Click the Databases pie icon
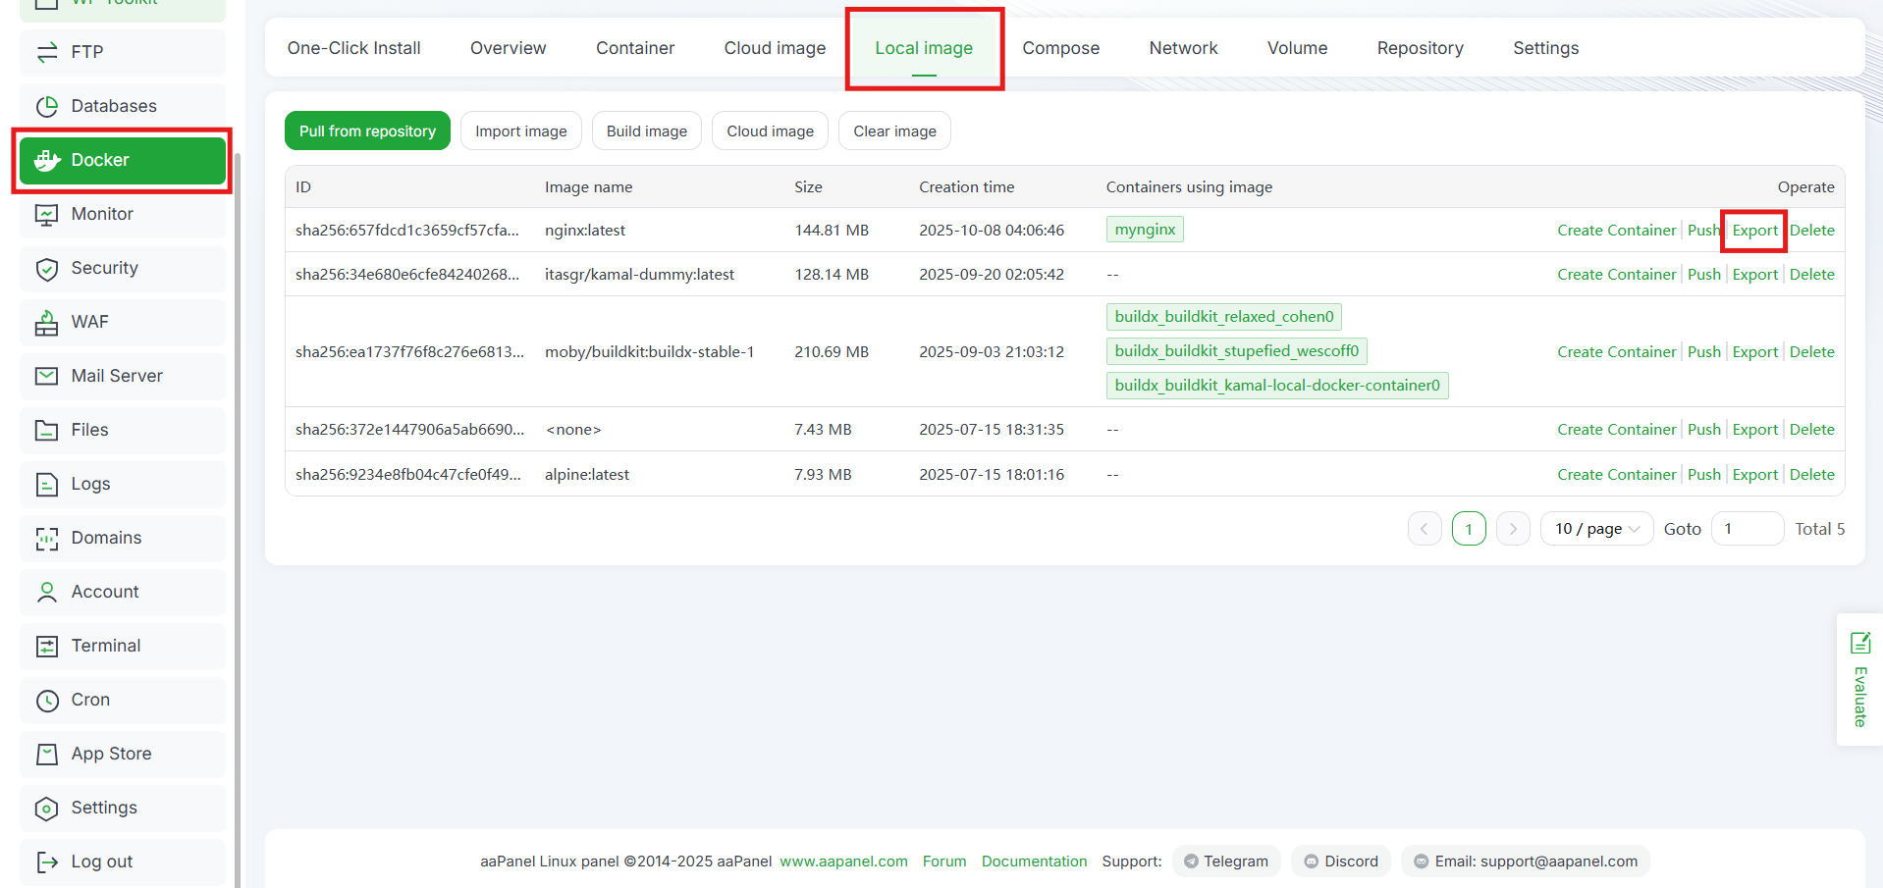The image size is (1883, 888). (47, 106)
